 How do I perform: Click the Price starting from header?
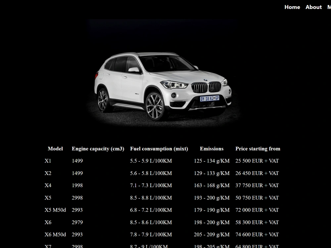(x=258, y=149)
